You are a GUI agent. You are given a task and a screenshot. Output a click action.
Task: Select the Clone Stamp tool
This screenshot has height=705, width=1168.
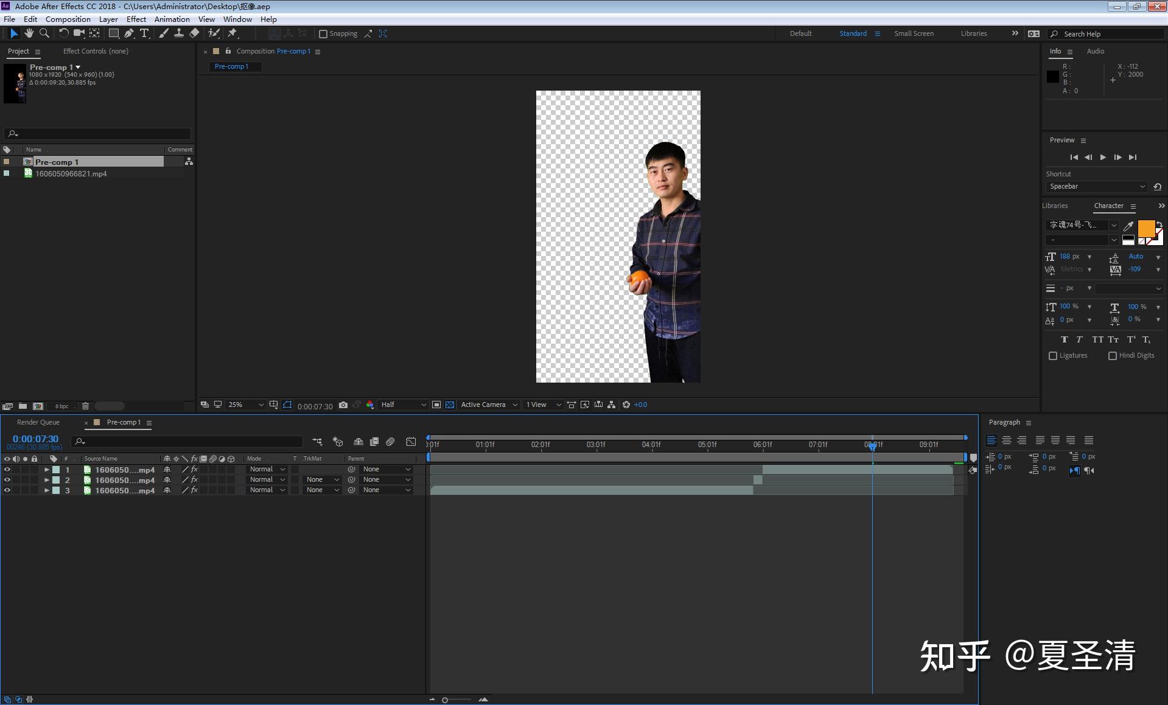click(179, 33)
